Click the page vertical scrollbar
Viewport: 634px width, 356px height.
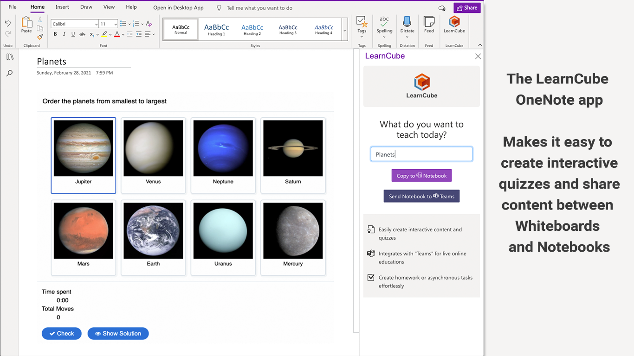356,191
